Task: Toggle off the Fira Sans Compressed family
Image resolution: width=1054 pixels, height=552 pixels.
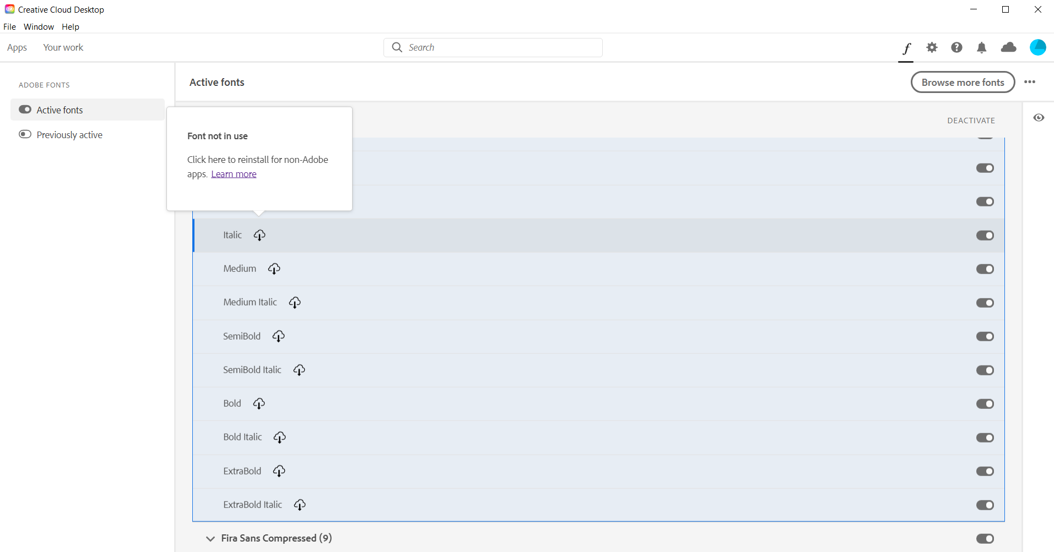Action: [985, 538]
